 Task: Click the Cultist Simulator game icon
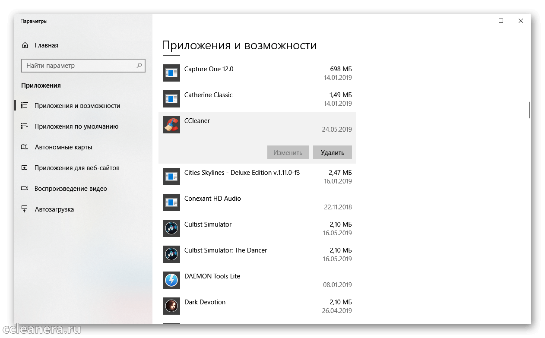pos(171,228)
